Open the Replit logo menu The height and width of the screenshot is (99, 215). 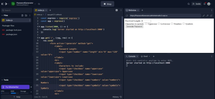tap(6, 4)
